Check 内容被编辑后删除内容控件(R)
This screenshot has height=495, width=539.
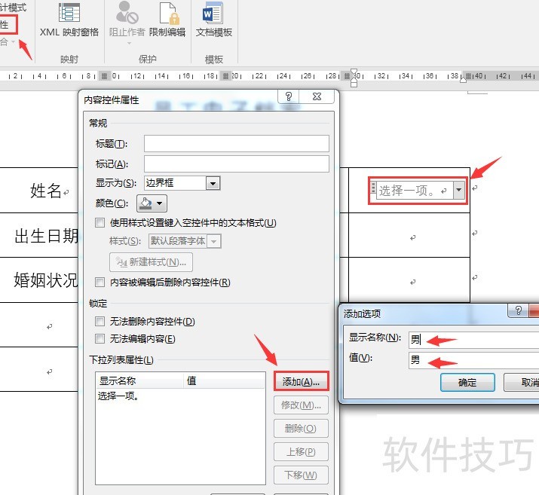click(100, 283)
